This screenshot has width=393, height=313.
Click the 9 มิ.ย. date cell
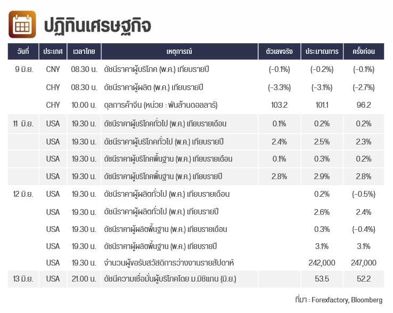pyautogui.click(x=24, y=69)
